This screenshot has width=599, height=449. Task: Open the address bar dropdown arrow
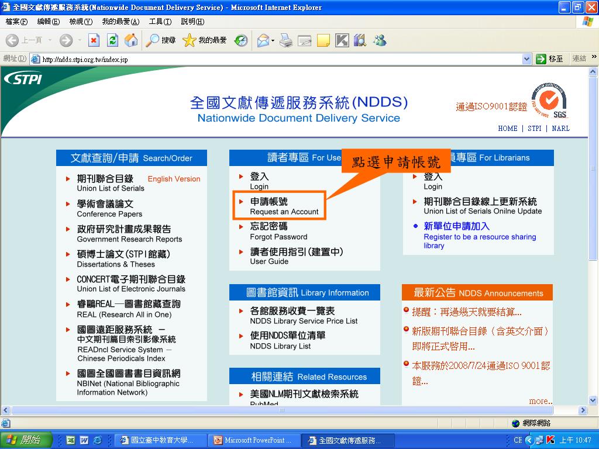point(526,59)
